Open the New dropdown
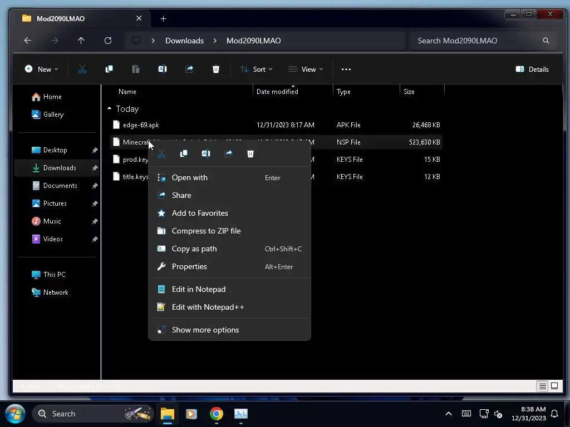The width and height of the screenshot is (570, 427). (x=41, y=69)
